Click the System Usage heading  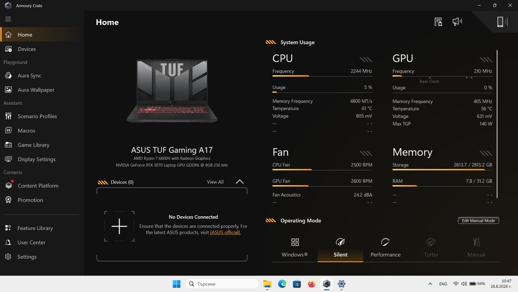(x=297, y=43)
